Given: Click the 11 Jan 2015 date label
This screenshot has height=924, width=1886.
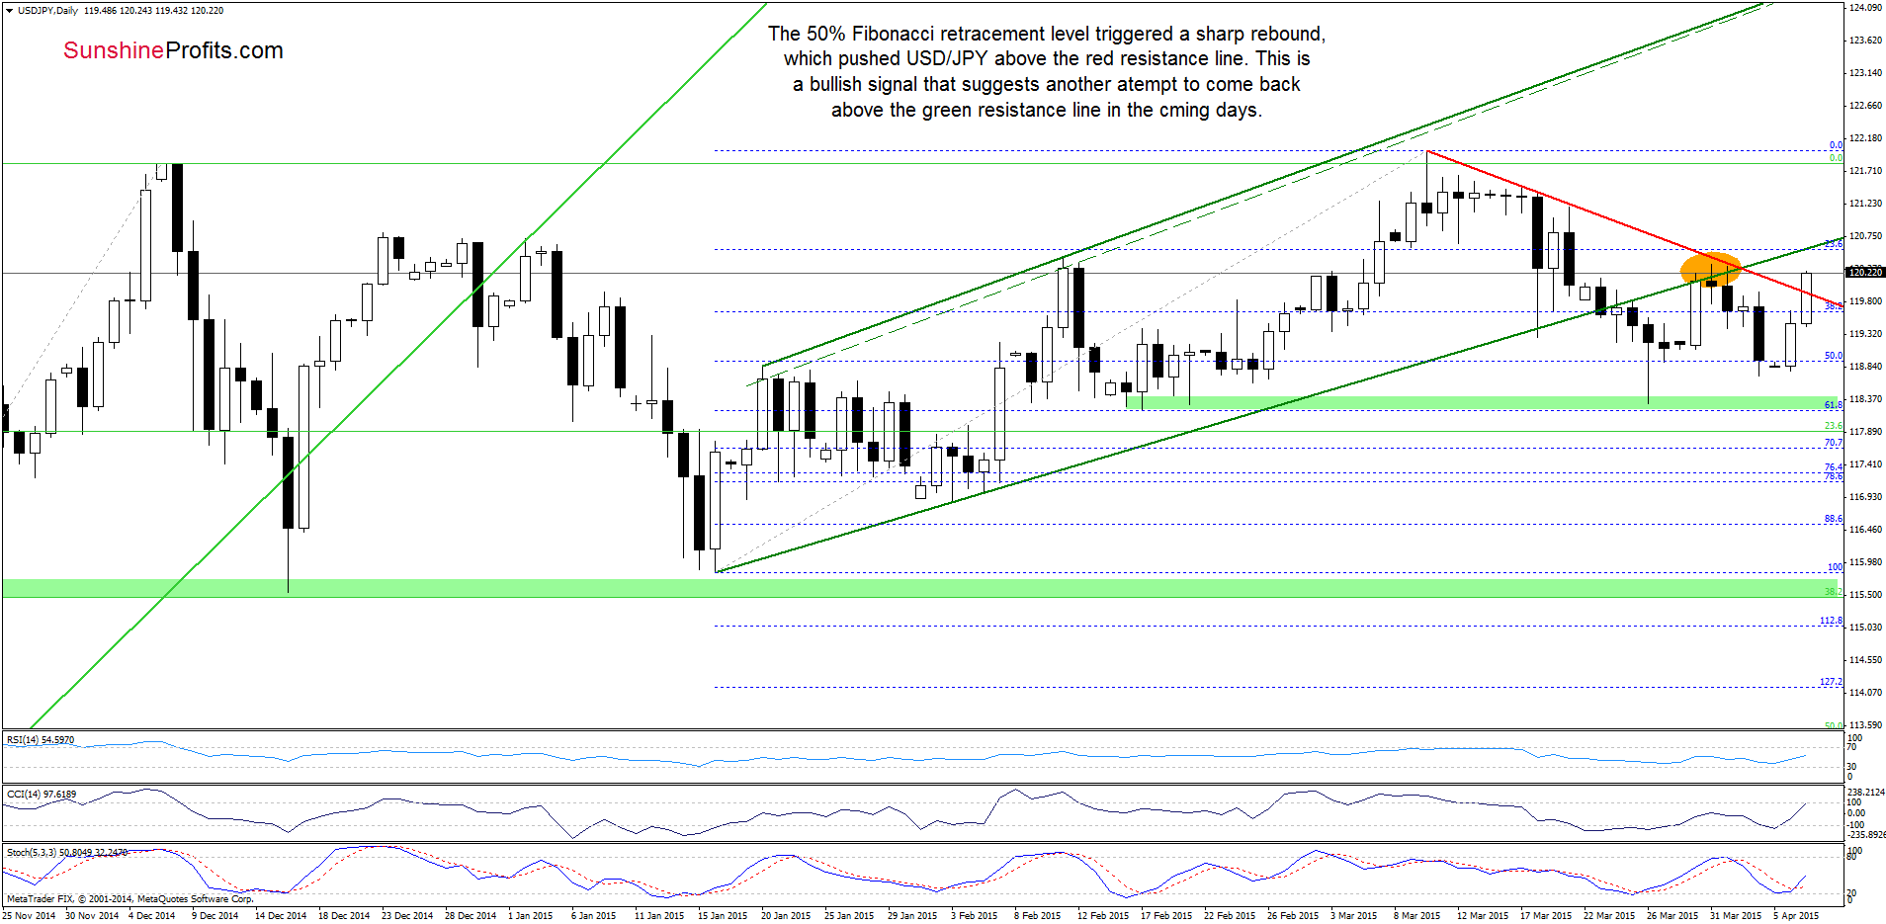Looking at the screenshot, I should pyautogui.click(x=659, y=916).
